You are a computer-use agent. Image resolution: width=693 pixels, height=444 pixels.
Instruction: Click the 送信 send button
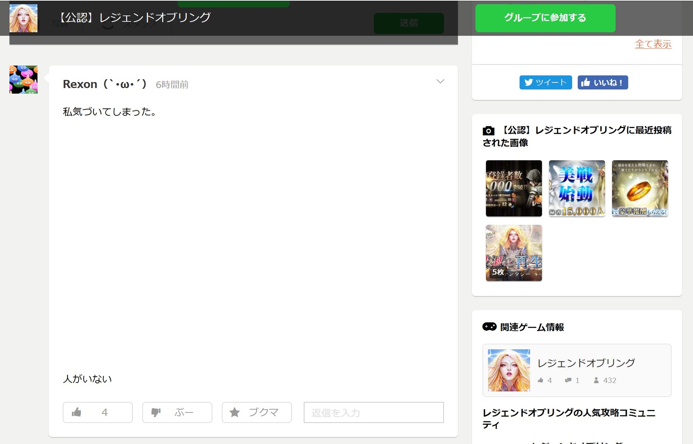pyautogui.click(x=409, y=23)
